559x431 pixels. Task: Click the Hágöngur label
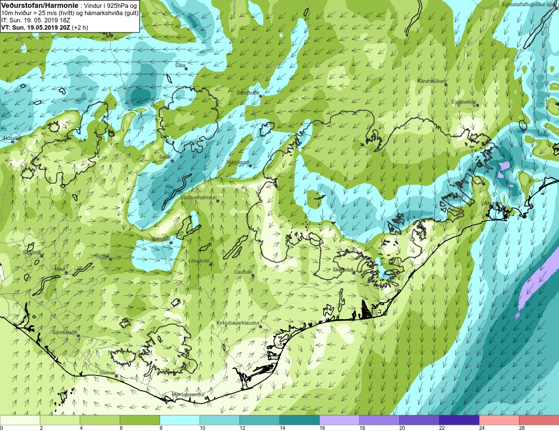pyautogui.click(x=239, y=162)
